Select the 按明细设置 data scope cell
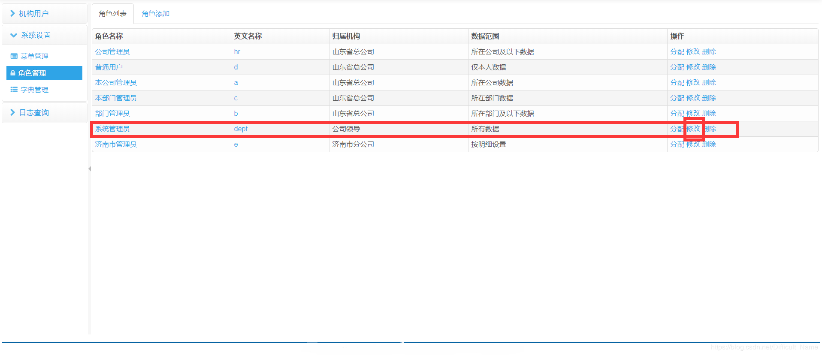The width and height of the screenshot is (822, 355). [x=568, y=144]
